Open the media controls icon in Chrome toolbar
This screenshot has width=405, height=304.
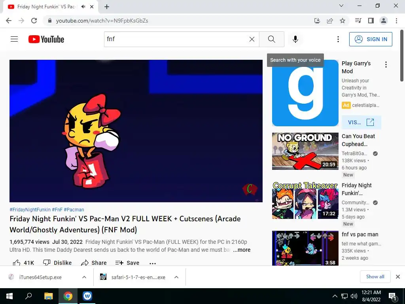358,21
